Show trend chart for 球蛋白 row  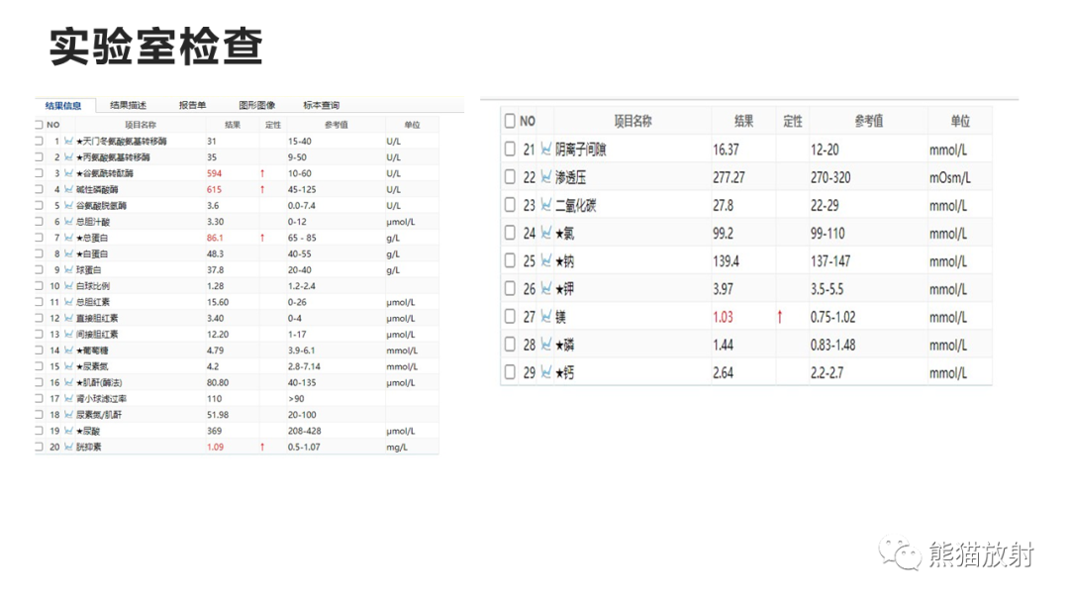(x=69, y=270)
